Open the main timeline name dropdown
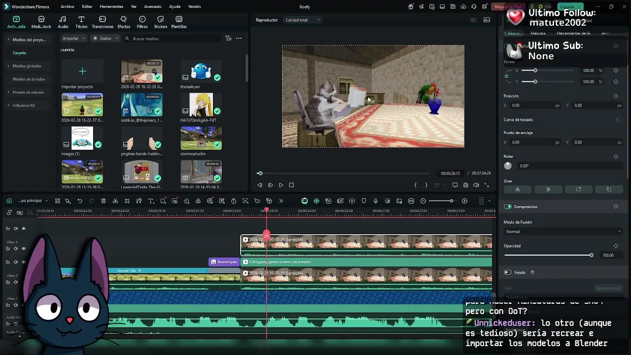Image resolution: width=631 pixels, height=355 pixels. (x=33, y=201)
